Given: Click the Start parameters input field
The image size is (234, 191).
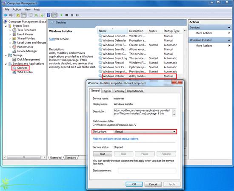Looking at the screenshot, I should pos(147,171).
